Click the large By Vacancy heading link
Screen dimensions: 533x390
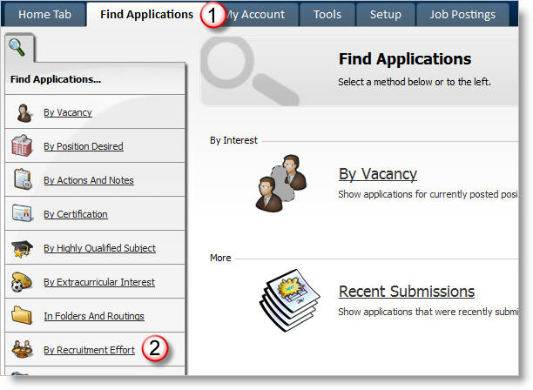(378, 174)
